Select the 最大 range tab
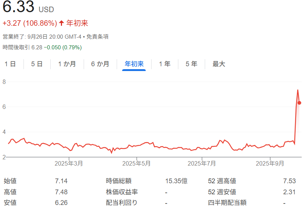This screenshot has height=209, width=302. click(219, 64)
